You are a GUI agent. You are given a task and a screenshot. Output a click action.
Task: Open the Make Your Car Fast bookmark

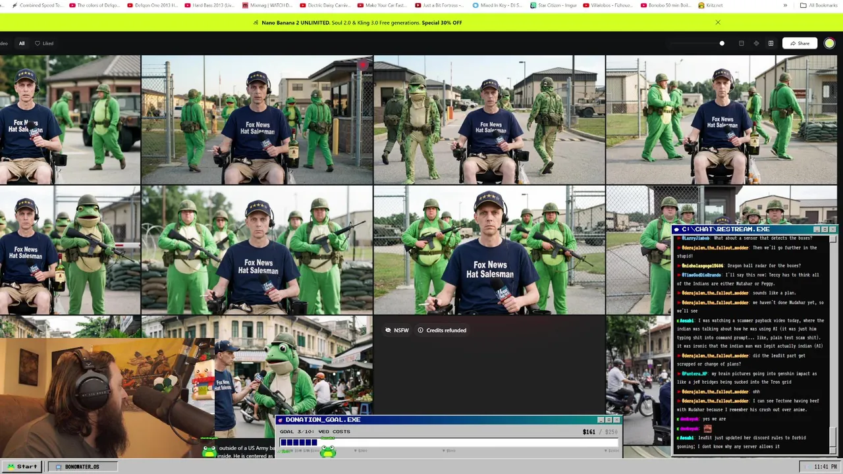point(383,5)
